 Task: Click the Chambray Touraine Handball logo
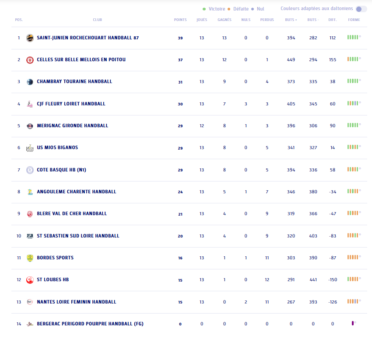30,82
